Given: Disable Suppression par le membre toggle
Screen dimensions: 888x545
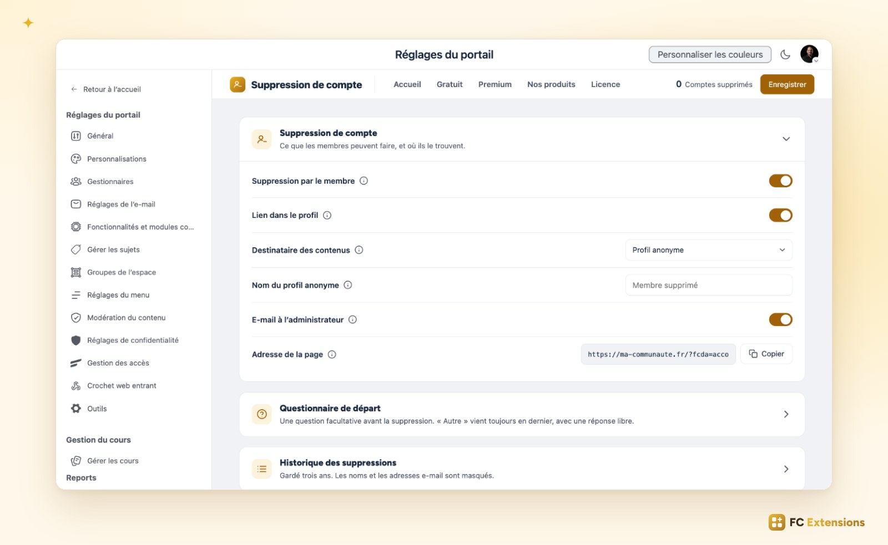Looking at the screenshot, I should [x=780, y=181].
